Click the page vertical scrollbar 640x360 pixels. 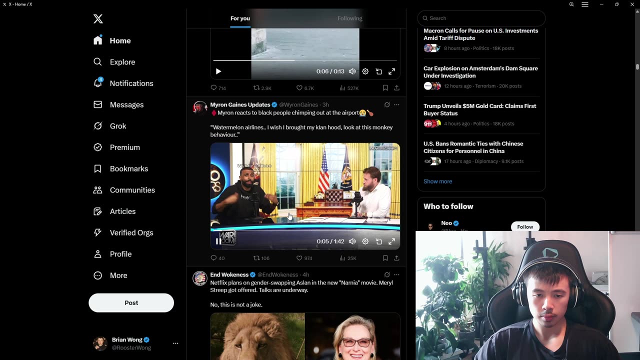point(637,66)
